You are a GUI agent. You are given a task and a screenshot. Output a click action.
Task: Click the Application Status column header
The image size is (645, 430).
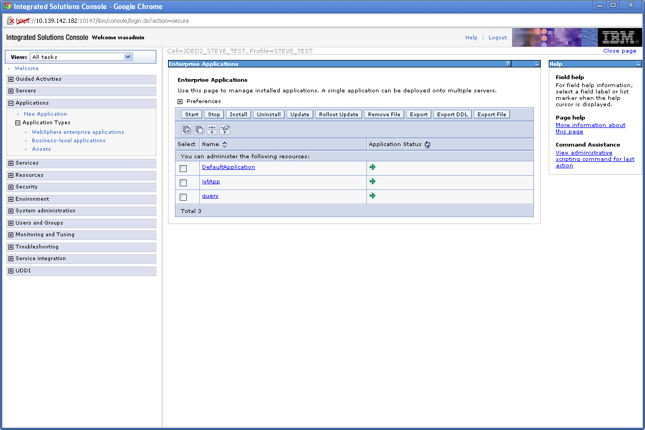pos(395,144)
